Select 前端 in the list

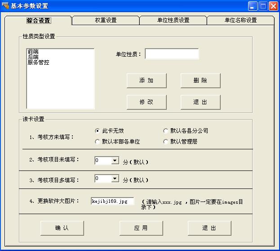pyautogui.click(x=33, y=52)
